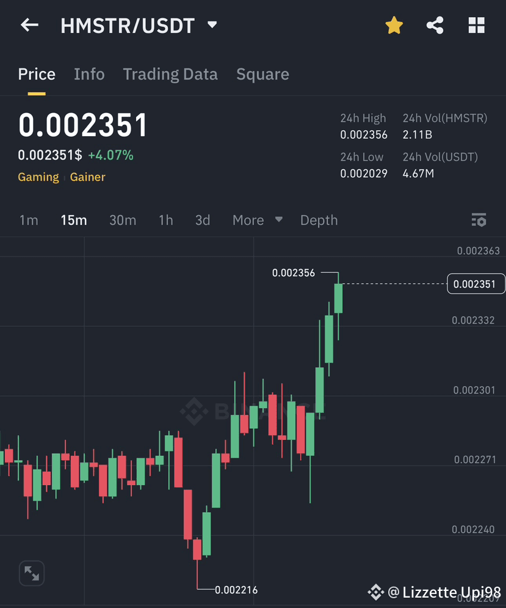Open Depth view from the chart toolbar
506x608 pixels.
(x=319, y=219)
